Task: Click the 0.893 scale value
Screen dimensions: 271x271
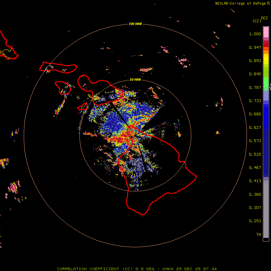Action: [x=255, y=61]
